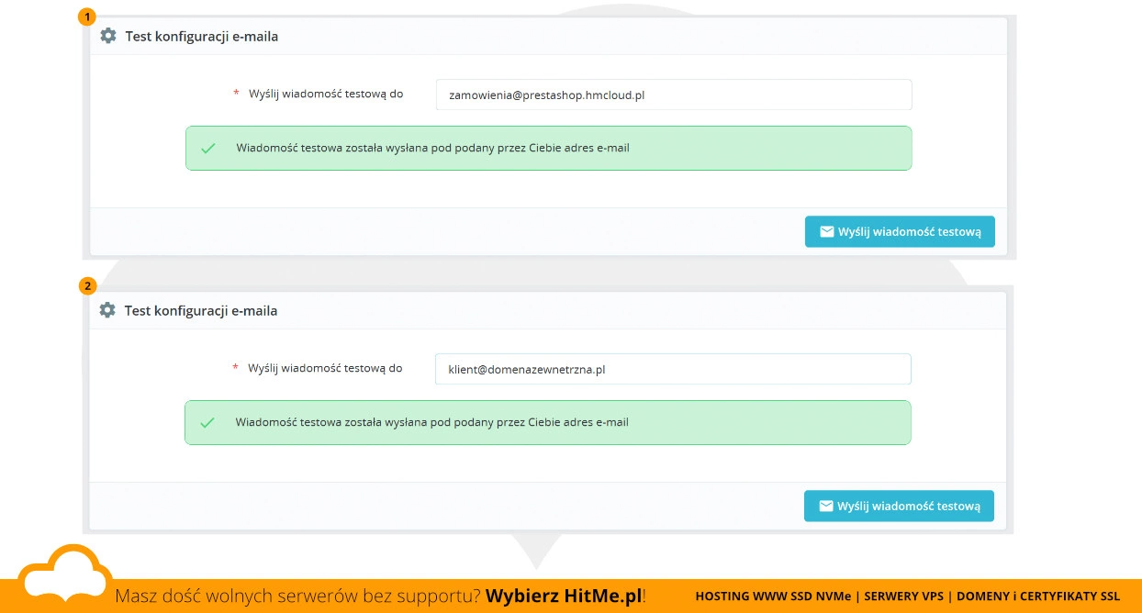Click the DOMENY i CERTYFIKATY SSL banner text
The image size is (1142, 613).
pyautogui.click(x=1038, y=596)
